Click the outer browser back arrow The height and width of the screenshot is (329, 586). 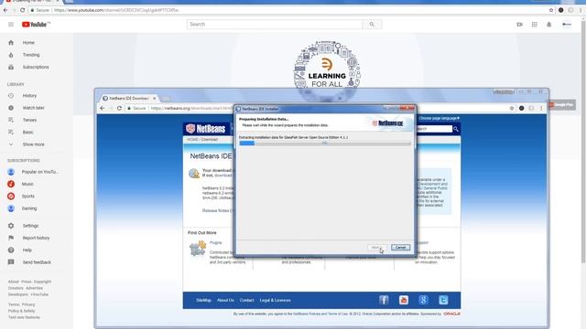tap(5, 10)
